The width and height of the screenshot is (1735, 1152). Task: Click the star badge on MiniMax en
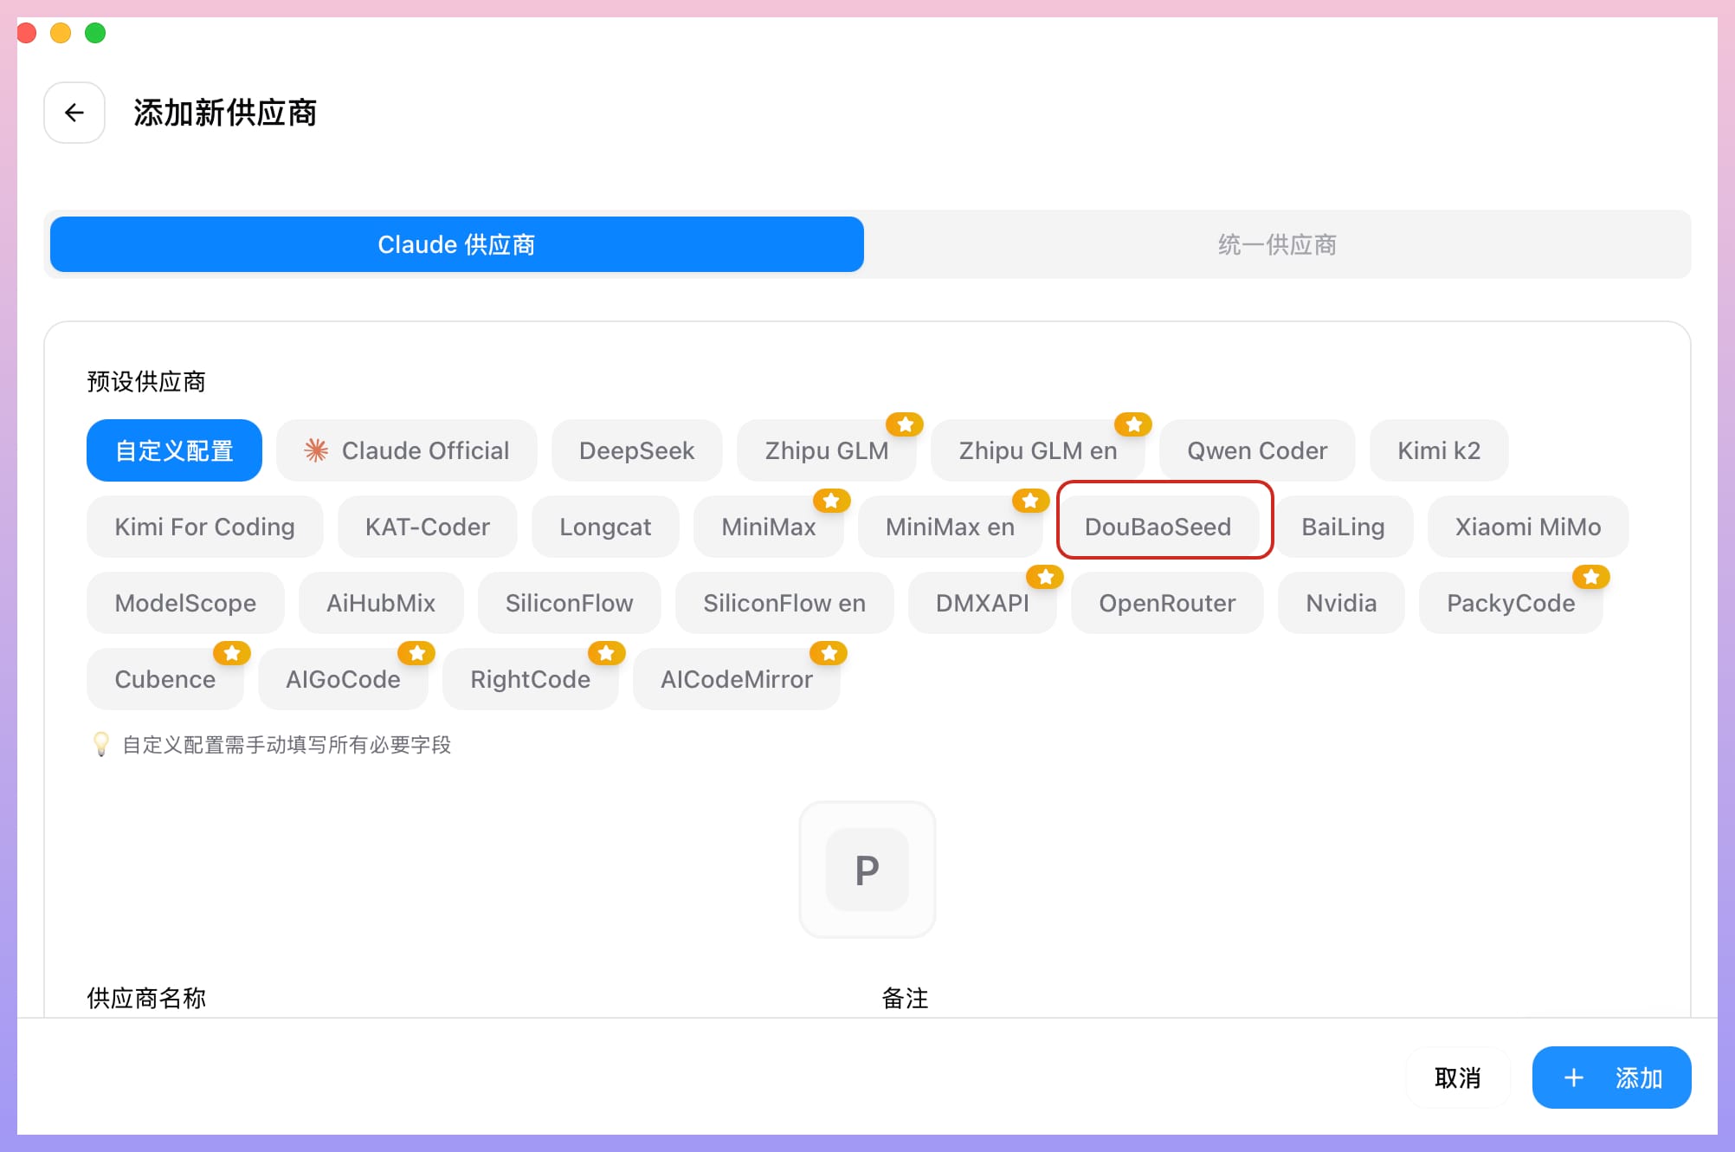point(1030,501)
